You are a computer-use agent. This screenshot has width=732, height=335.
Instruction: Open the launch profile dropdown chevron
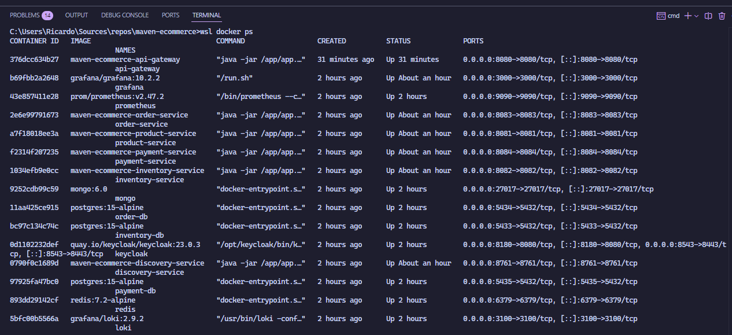point(697,16)
